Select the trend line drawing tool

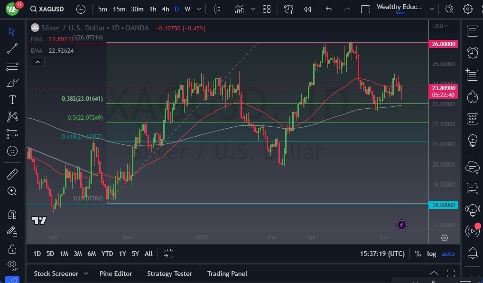[x=12, y=48]
